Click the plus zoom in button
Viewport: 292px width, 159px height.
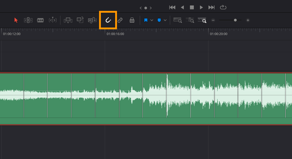pos(248,20)
